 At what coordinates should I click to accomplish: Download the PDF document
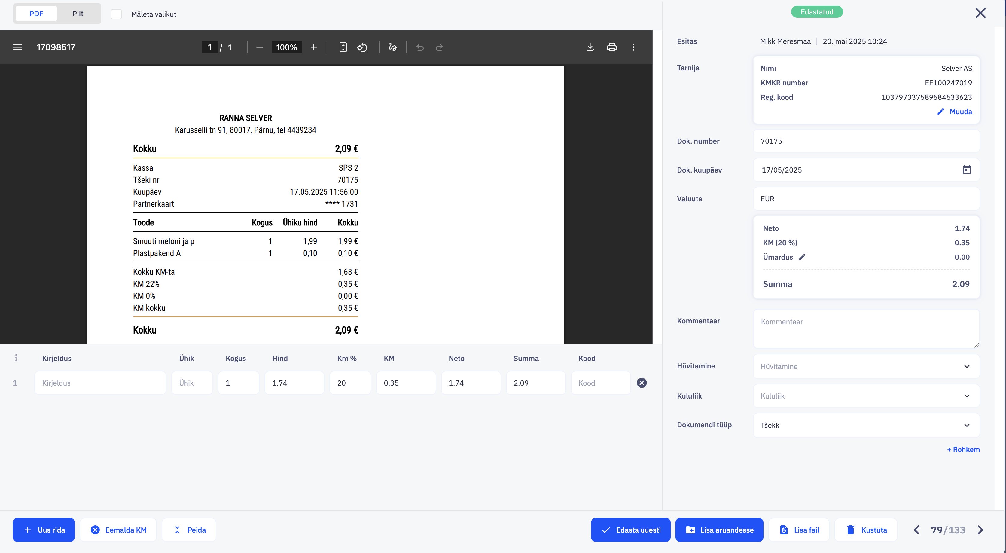point(590,47)
